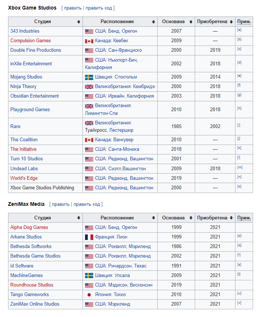267x317 pixels.
Task: Open the Turn 10 Studios link
Action: point(26,159)
